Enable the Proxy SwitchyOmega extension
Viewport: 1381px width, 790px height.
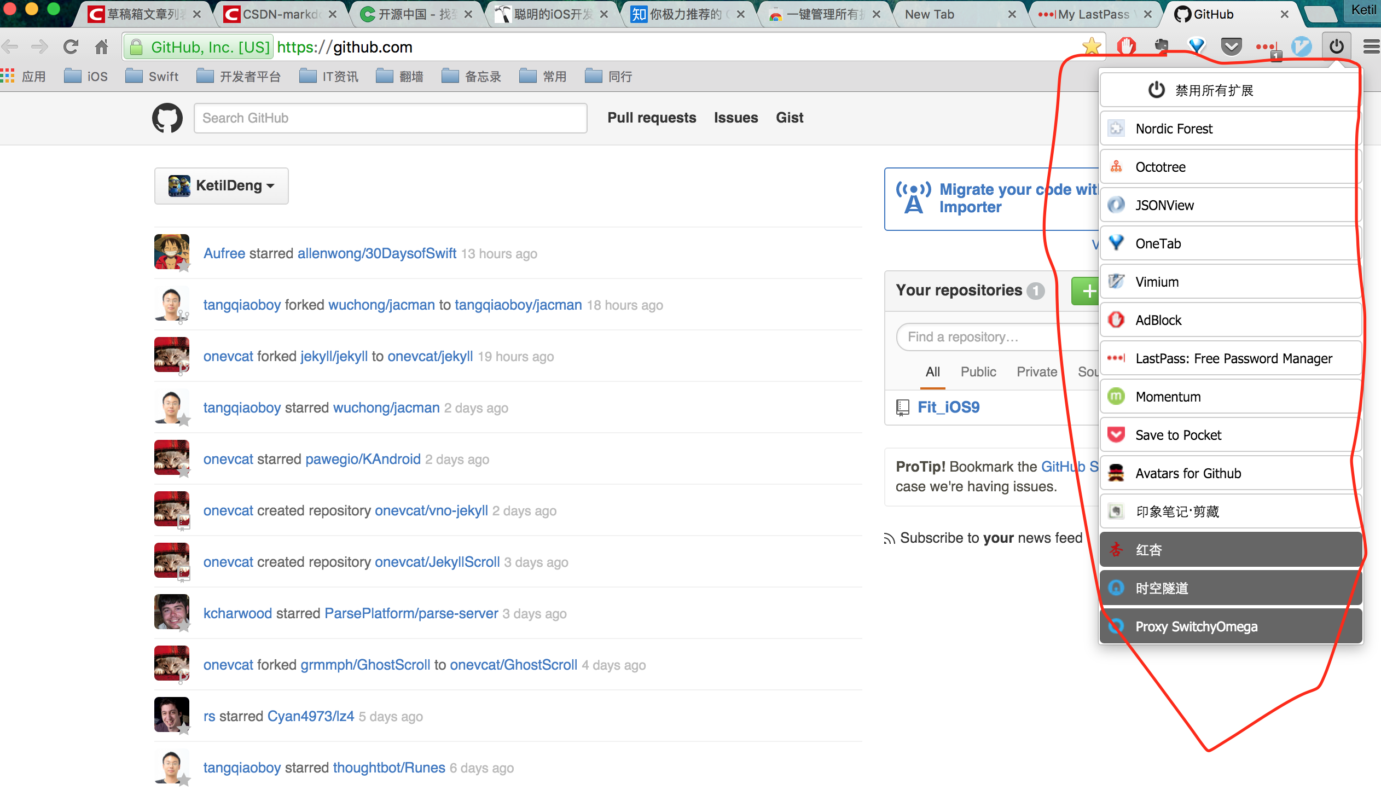1230,626
